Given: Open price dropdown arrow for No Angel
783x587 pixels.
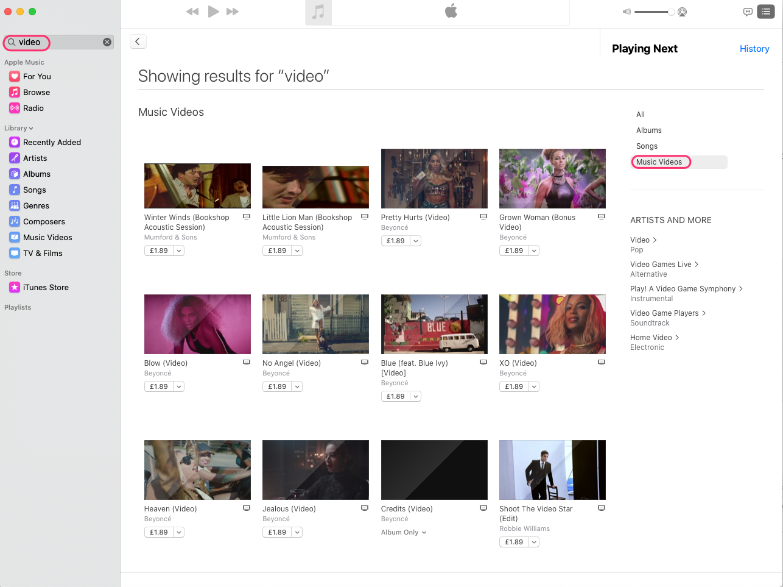Looking at the screenshot, I should click(297, 386).
